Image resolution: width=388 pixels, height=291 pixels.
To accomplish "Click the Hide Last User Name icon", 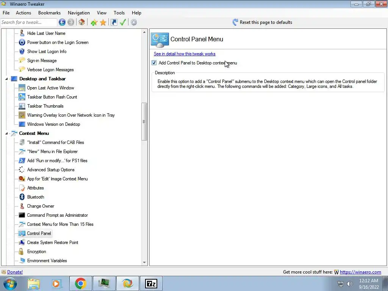I will pos(22,33).
